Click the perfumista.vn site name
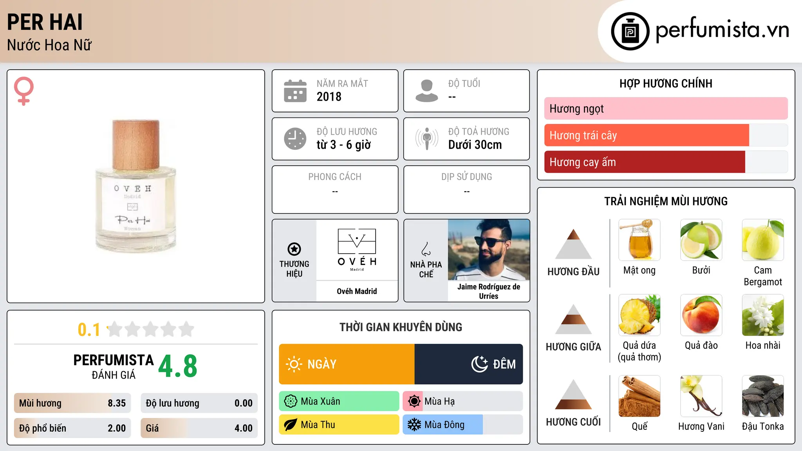This screenshot has width=802, height=451. click(x=723, y=30)
